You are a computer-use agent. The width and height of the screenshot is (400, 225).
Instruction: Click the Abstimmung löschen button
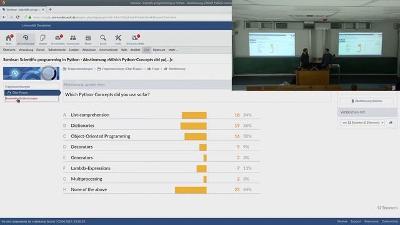tap(367, 101)
